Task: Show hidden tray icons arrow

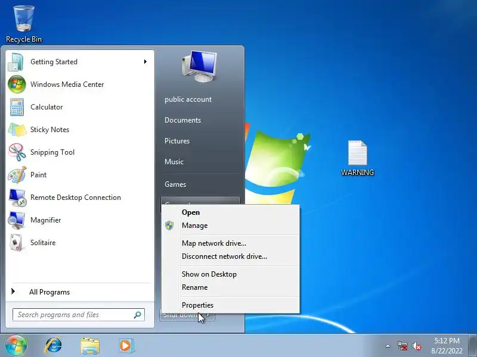Action: (x=388, y=346)
